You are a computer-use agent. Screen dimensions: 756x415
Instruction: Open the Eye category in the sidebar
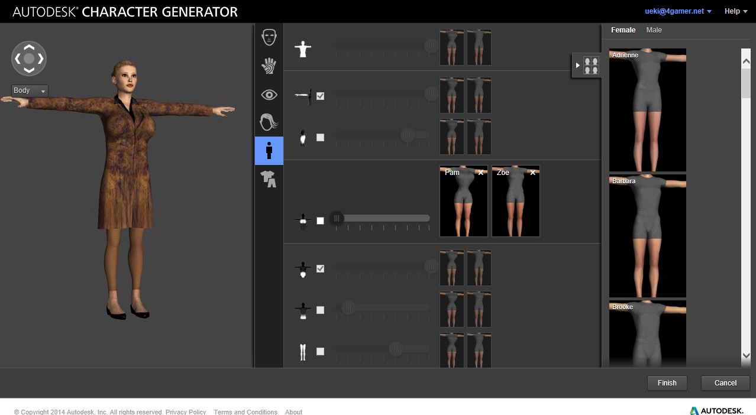(x=269, y=94)
